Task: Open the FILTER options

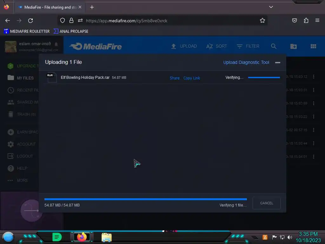Action: pyautogui.click(x=248, y=46)
